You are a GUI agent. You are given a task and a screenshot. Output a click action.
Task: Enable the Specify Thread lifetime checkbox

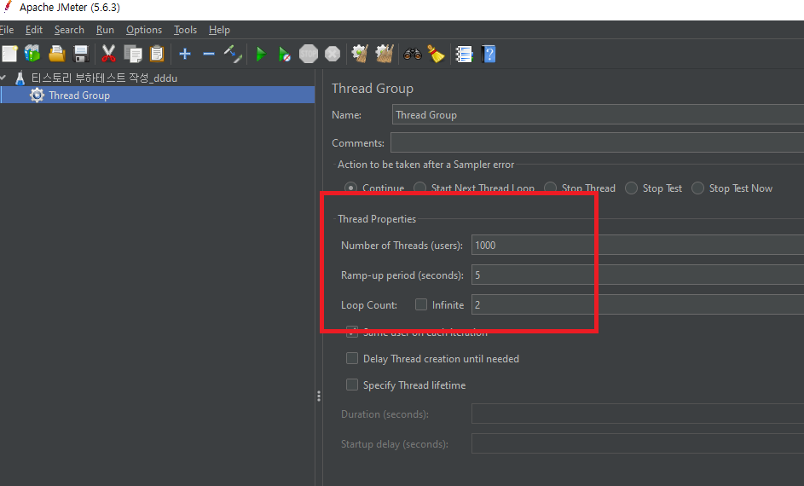tap(352, 385)
